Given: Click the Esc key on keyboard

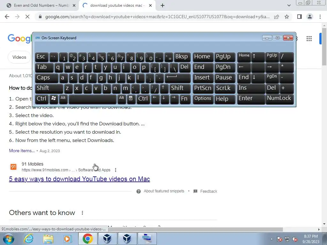Looking at the screenshot, I should click(42, 57).
